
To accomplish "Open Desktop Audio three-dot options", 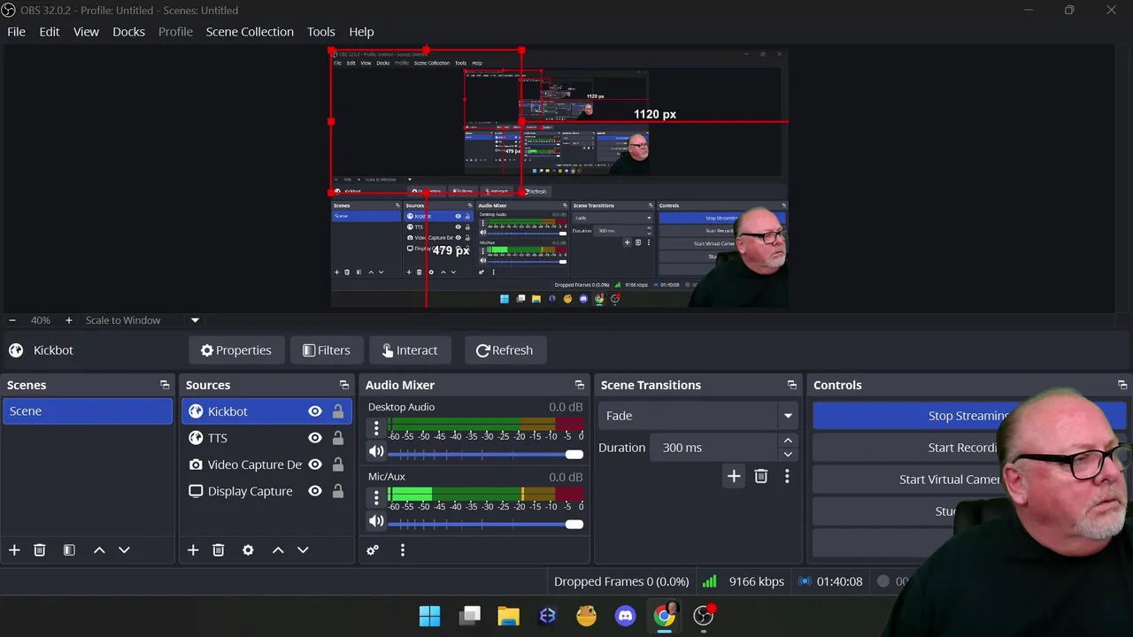I will click(x=376, y=429).
